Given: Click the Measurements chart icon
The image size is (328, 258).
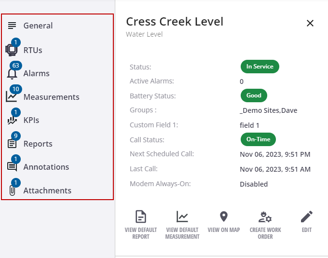Looking at the screenshot, I should (11, 96).
